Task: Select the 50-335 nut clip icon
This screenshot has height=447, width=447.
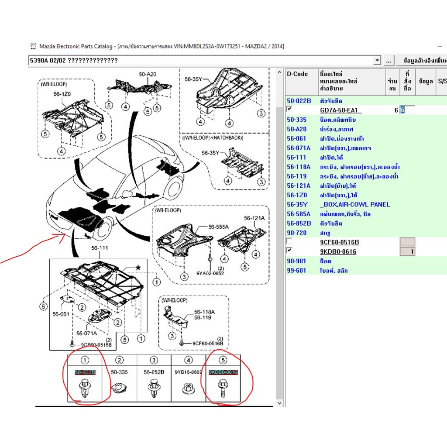Action: pyautogui.click(x=119, y=388)
